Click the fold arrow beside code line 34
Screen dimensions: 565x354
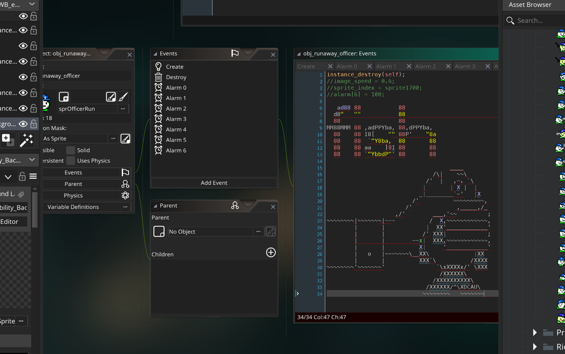click(298, 294)
